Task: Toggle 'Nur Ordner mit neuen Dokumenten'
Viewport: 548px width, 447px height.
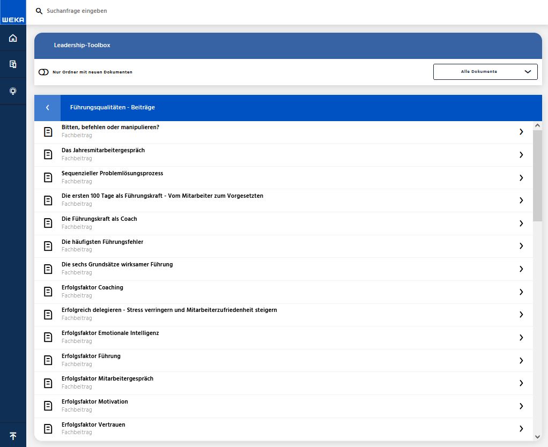Action: tap(43, 72)
